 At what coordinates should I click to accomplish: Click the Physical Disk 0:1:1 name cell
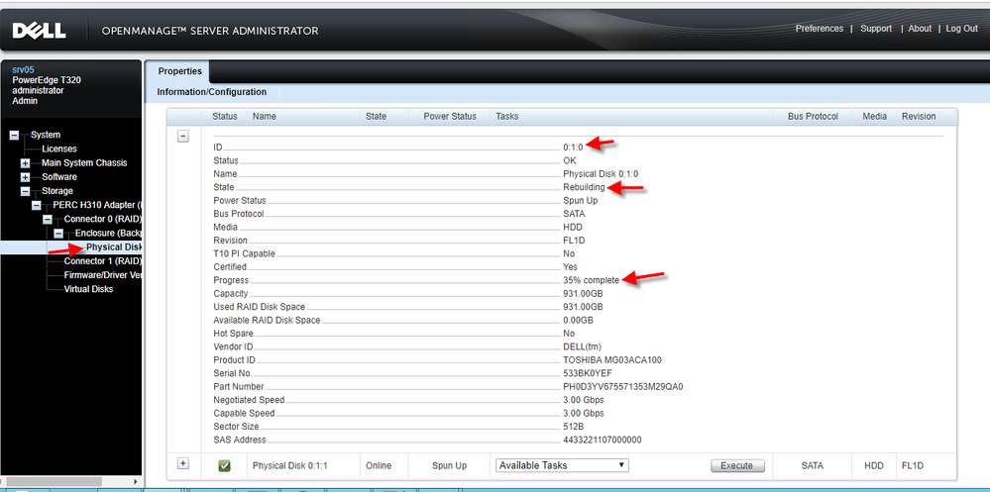tap(289, 465)
